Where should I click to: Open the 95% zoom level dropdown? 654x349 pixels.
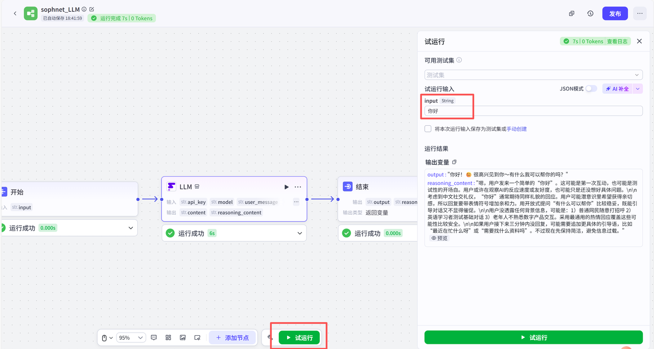pyautogui.click(x=131, y=338)
